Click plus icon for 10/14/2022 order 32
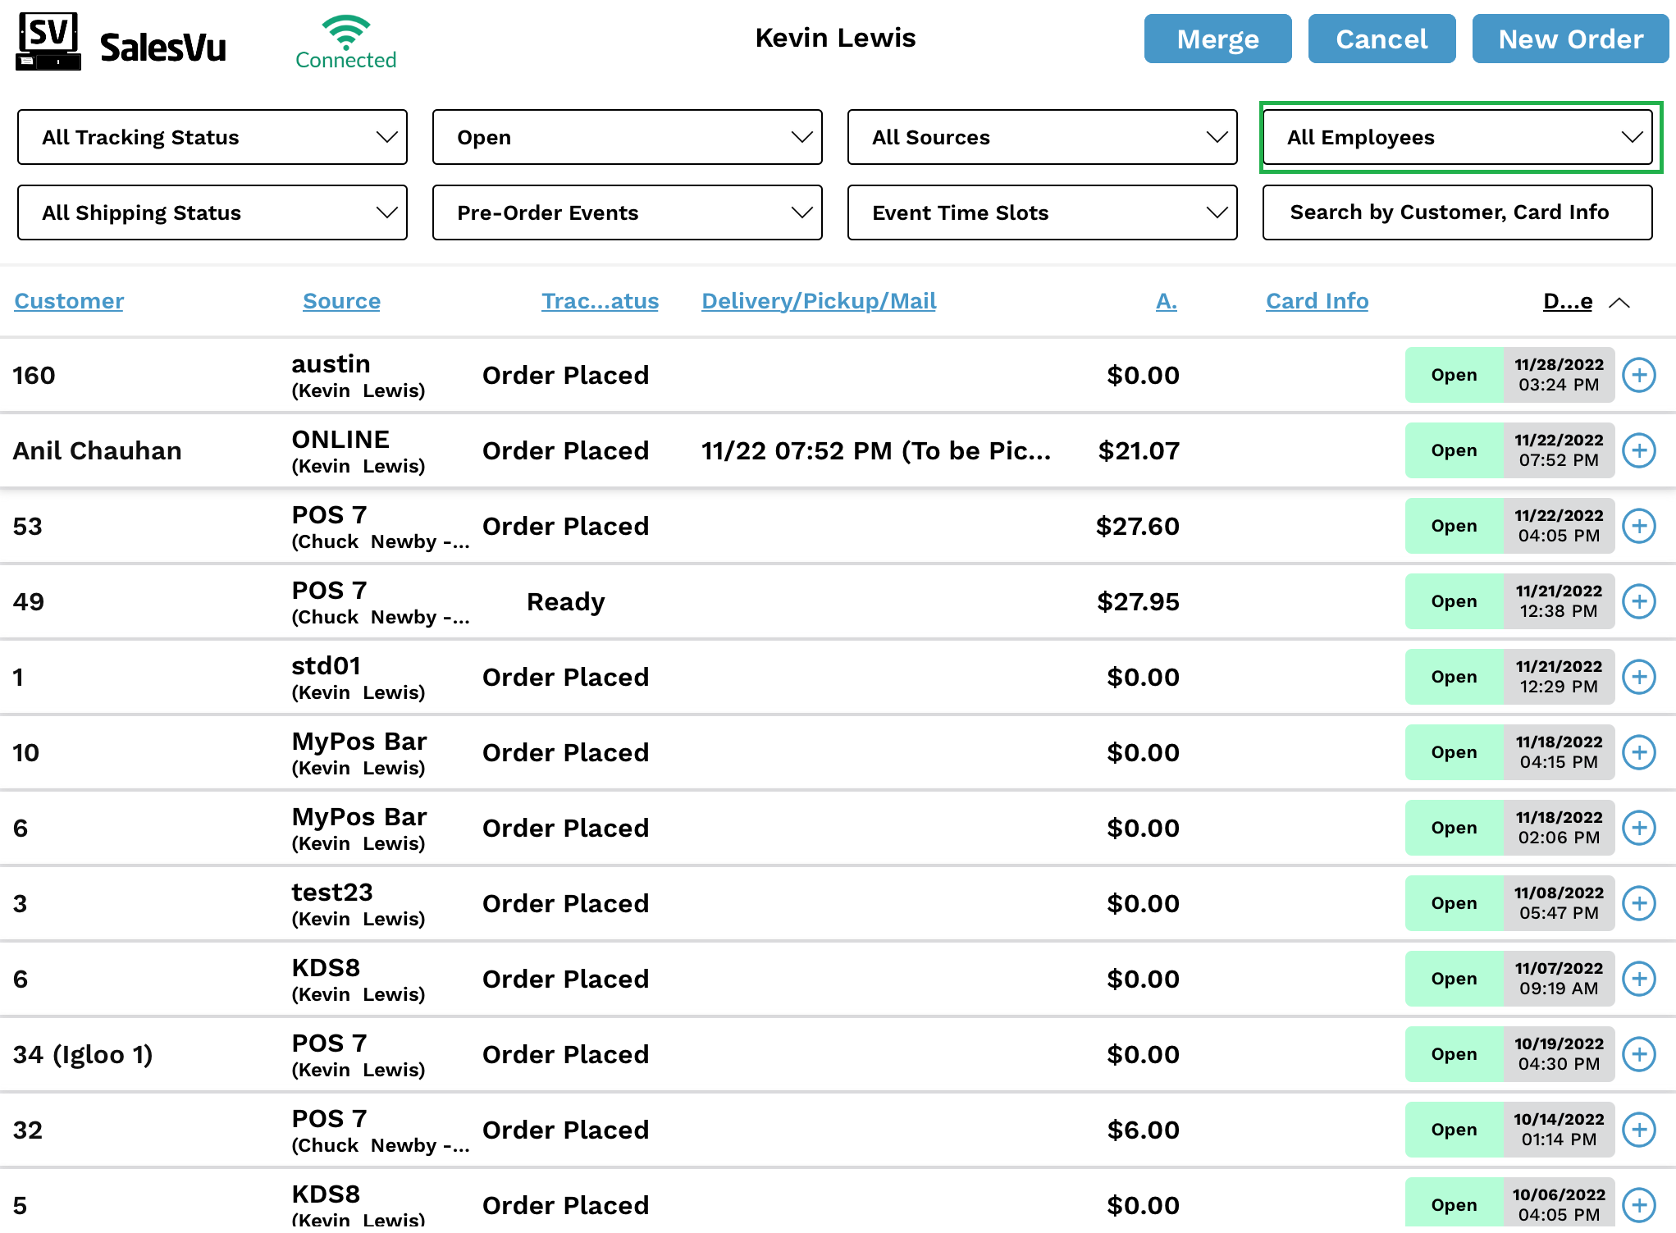 pos(1638,1130)
